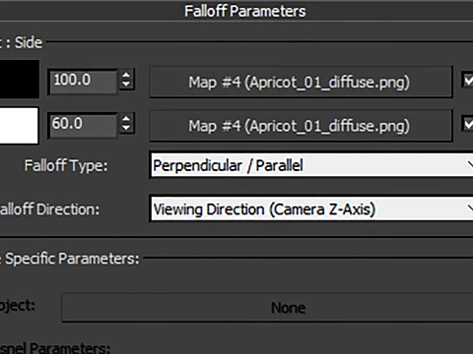
Task: Open the first Map #4 Apricot_01_diffuse.png slot
Action: click(301, 82)
